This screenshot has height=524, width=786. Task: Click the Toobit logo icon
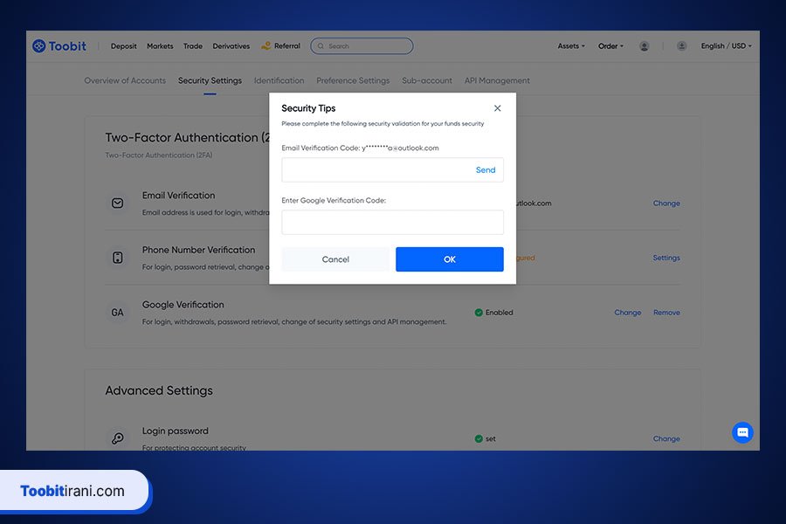click(39, 46)
